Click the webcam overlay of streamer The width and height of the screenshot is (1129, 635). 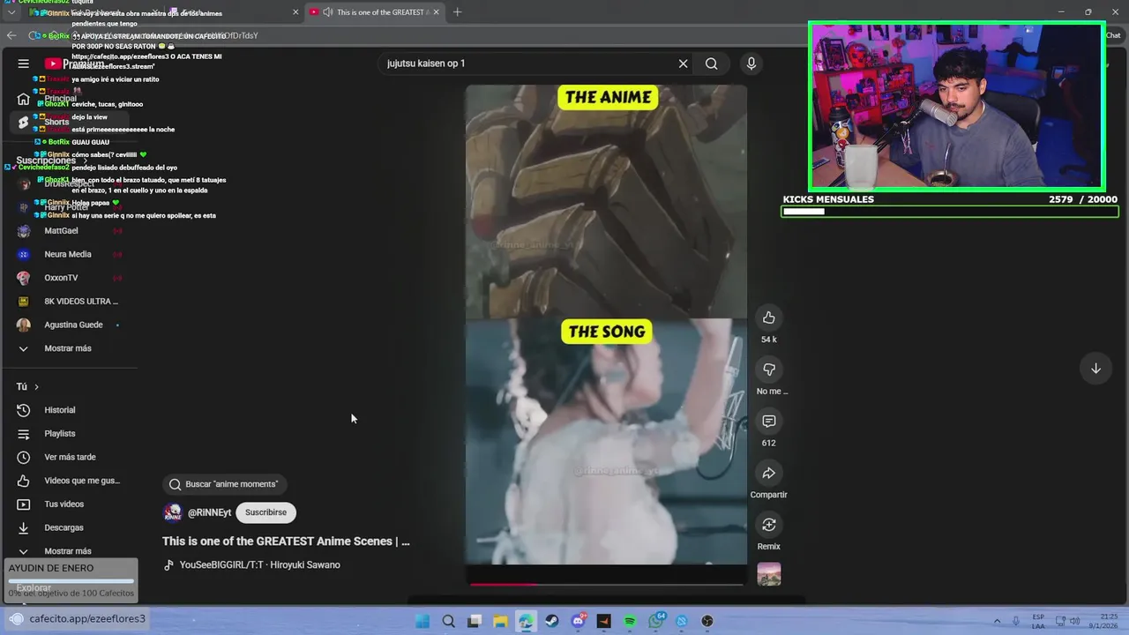click(x=956, y=106)
